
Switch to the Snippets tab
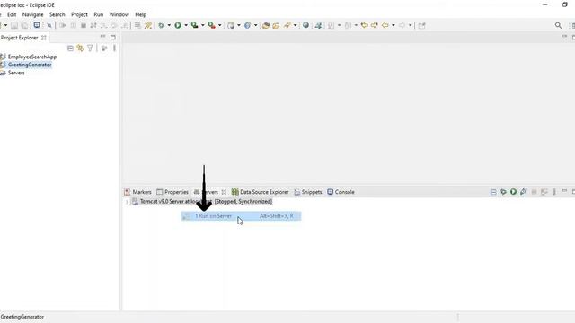(308, 192)
